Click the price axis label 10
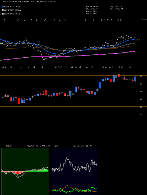The height and width of the screenshot is (195, 147). [x=141, y=115]
